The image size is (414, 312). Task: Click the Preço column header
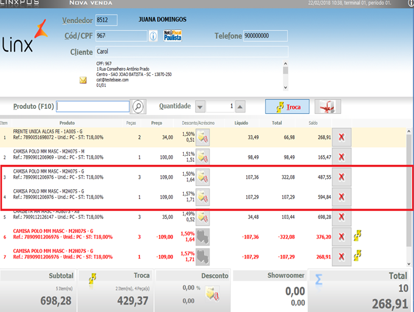pos(156,123)
